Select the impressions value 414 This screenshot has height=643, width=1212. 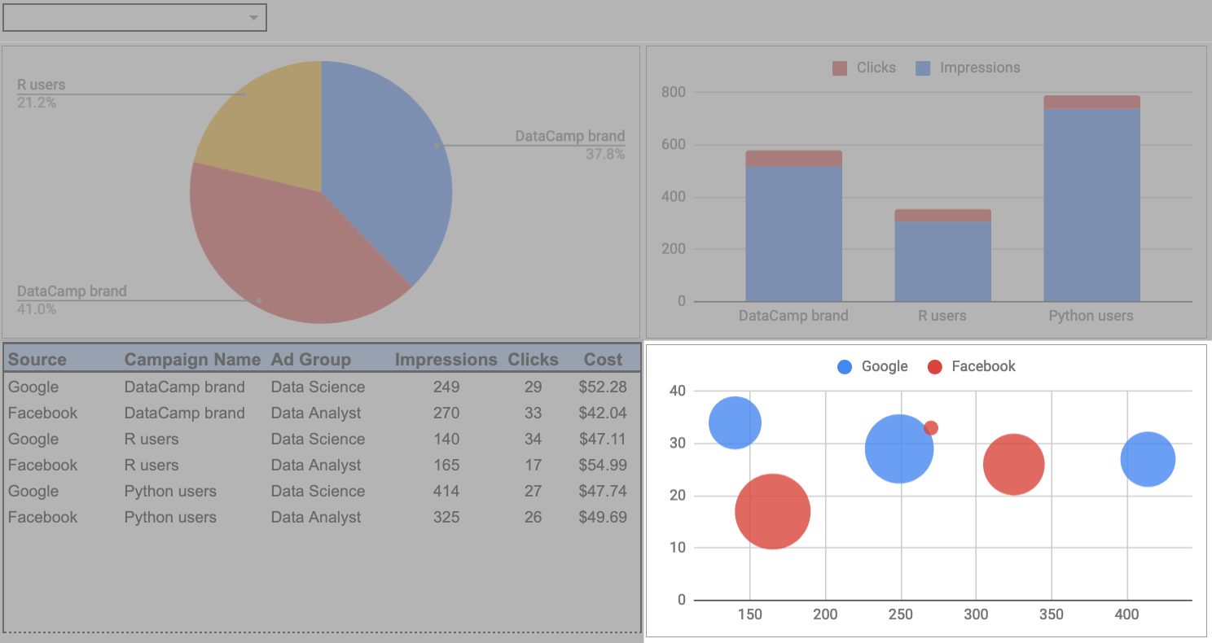[446, 491]
